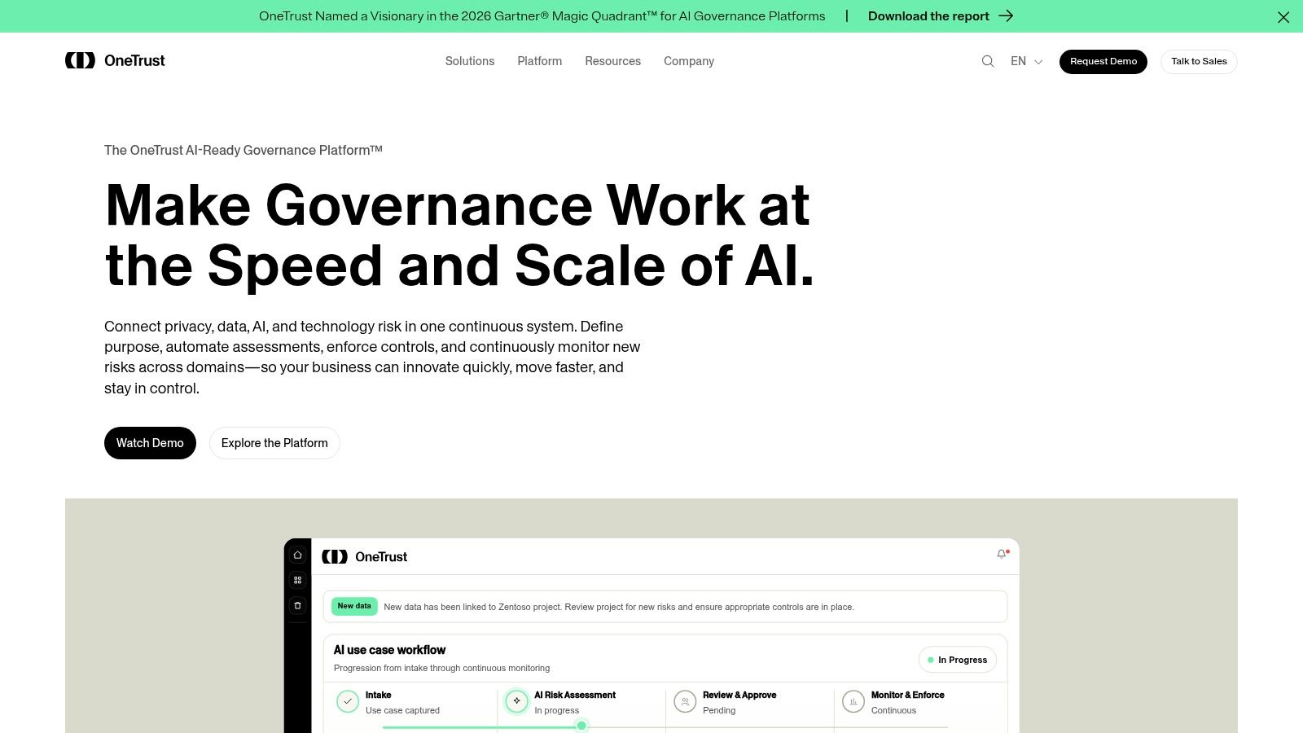Open the Platform menu
Image resolution: width=1303 pixels, height=733 pixels.
click(x=540, y=61)
